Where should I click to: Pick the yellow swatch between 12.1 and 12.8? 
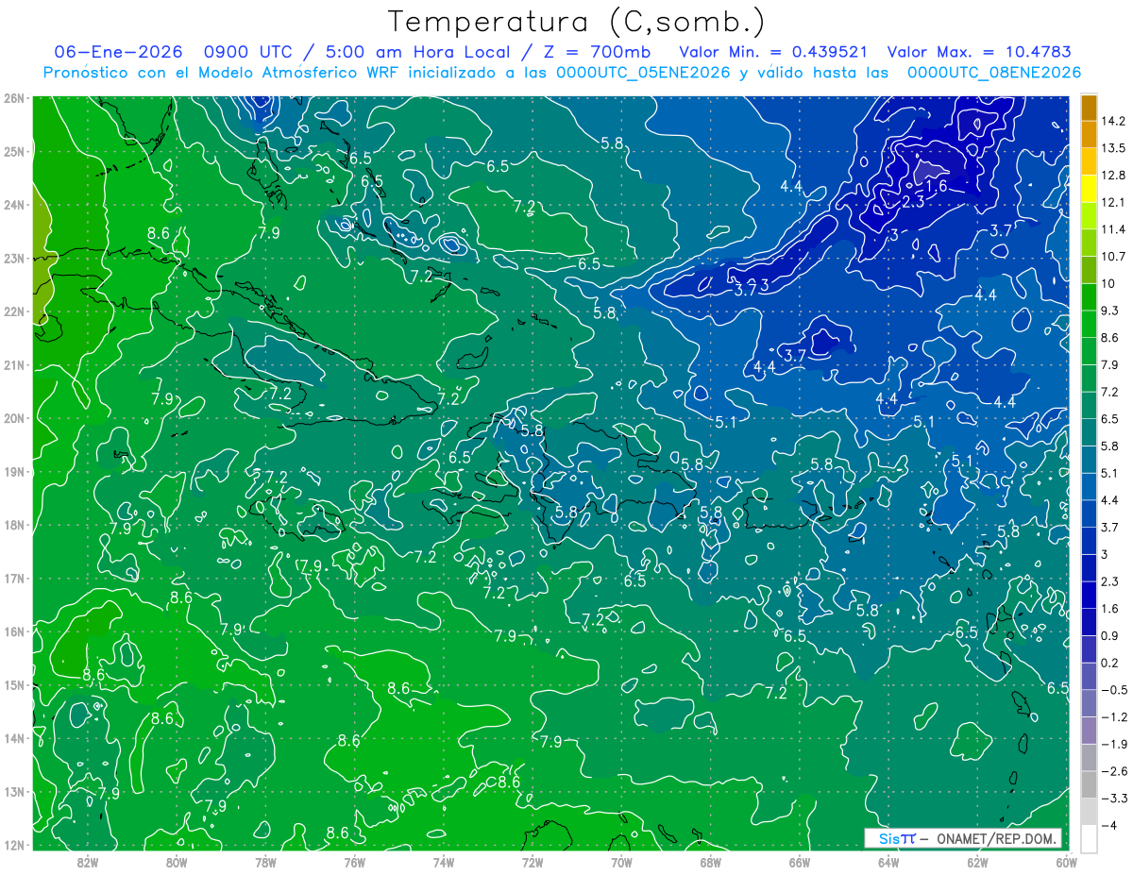(1089, 189)
